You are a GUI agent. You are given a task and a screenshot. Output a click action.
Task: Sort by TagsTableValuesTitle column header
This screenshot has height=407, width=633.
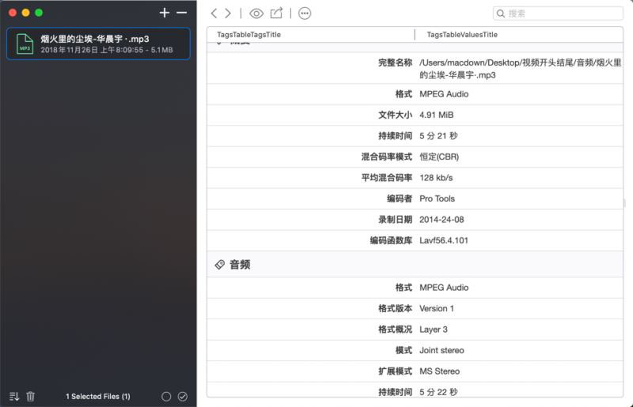click(x=462, y=35)
